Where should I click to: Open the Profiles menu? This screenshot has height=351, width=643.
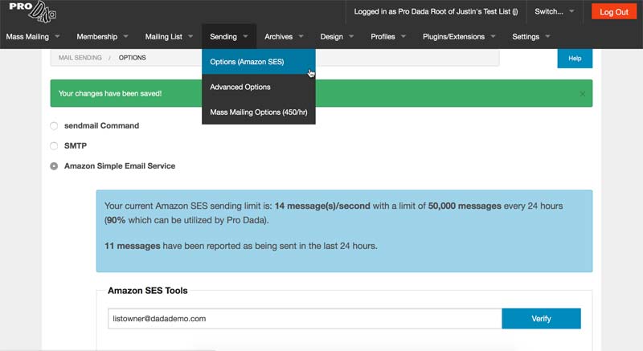pyautogui.click(x=388, y=36)
